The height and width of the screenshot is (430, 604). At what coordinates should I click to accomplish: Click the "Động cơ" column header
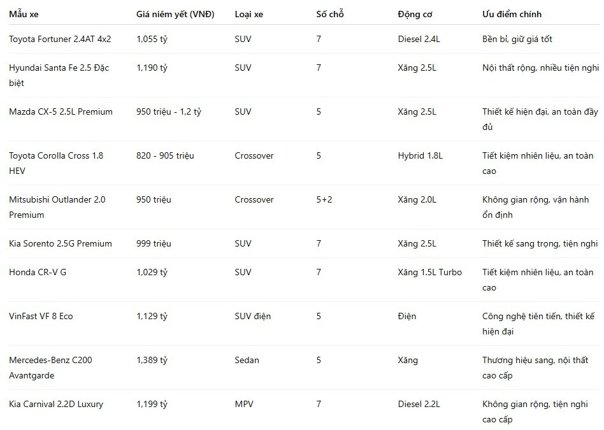415,14
